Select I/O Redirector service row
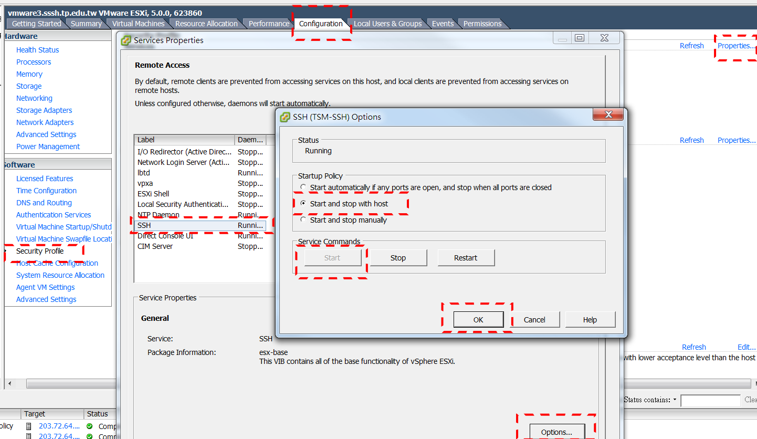757x439 pixels. (200, 152)
